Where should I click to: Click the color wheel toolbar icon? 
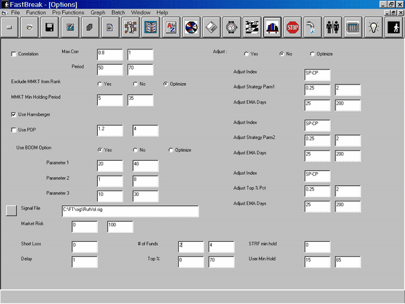[x=191, y=28]
